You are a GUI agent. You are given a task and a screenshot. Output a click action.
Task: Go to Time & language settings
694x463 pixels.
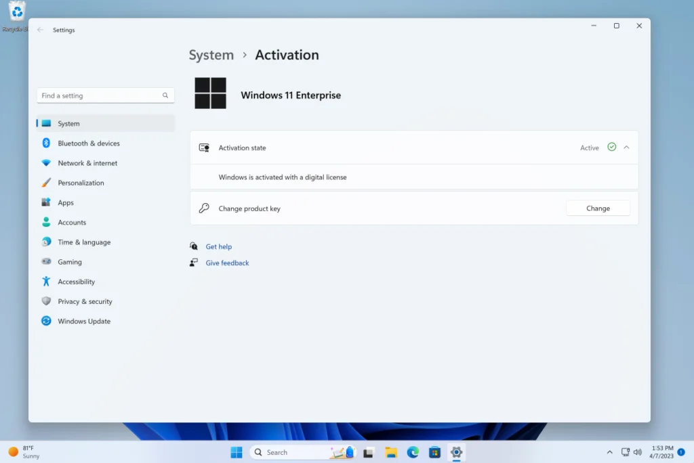84,242
